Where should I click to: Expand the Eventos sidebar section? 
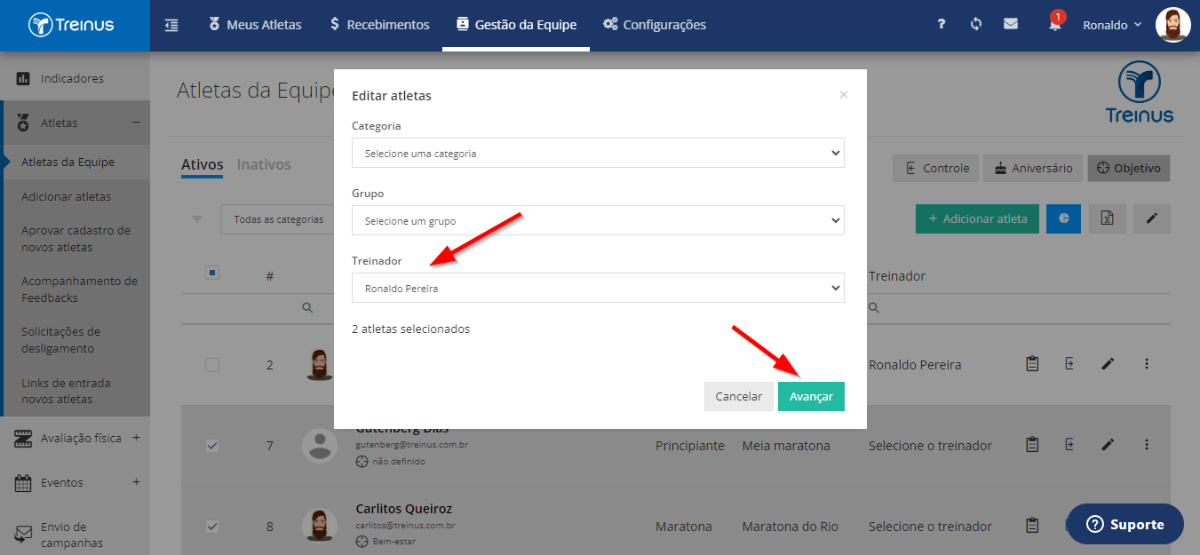point(136,482)
